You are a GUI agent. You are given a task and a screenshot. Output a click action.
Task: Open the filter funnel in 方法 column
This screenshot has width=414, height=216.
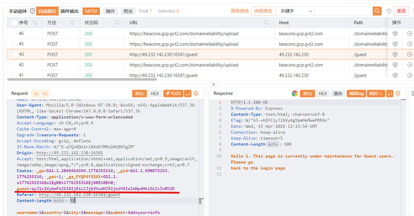point(72,23)
